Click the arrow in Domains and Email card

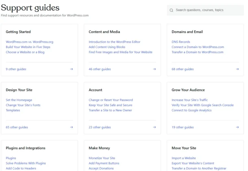pyautogui.click(x=237, y=69)
